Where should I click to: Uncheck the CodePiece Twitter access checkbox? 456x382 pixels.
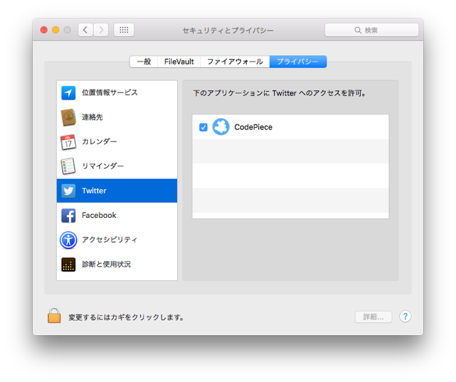203,127
